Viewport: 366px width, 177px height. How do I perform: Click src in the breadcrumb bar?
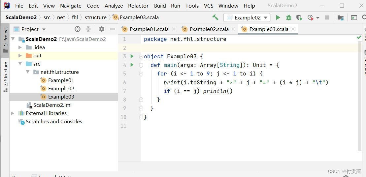tap(47, 17)
